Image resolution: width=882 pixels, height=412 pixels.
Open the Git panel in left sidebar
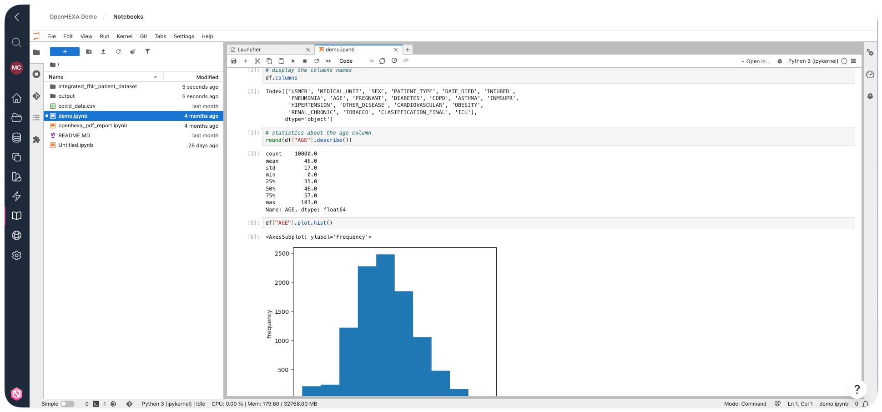[x=36, y=96]
